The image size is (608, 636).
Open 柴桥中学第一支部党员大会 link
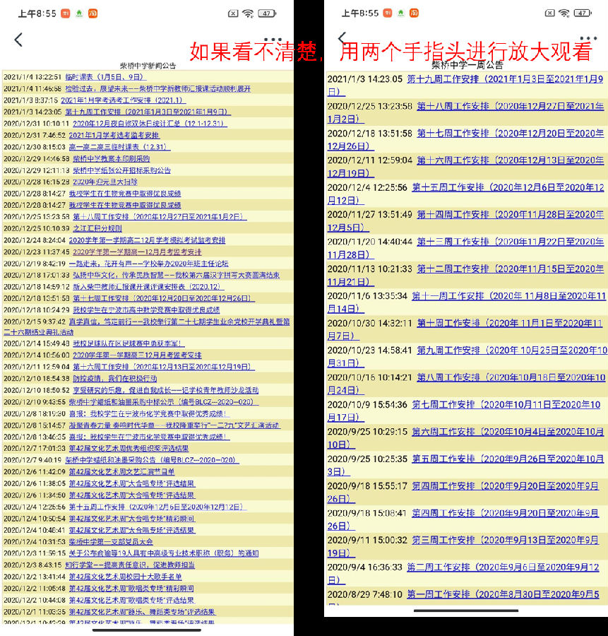[x=110, y=541]
